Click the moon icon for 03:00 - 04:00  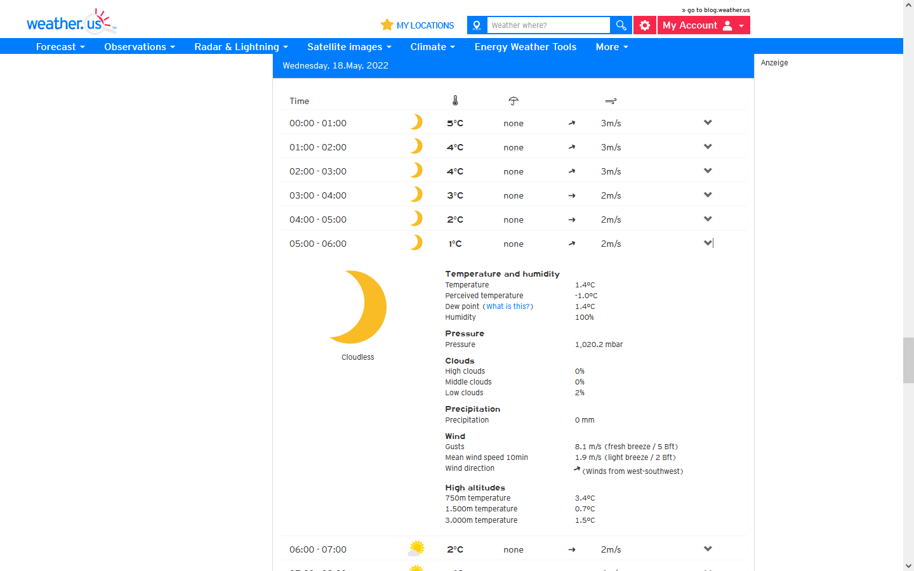point(416,194)
